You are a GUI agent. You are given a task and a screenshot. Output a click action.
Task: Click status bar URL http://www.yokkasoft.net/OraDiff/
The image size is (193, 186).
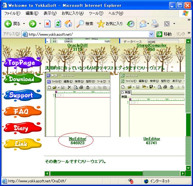pyautogui.click(x=37, y=181)
